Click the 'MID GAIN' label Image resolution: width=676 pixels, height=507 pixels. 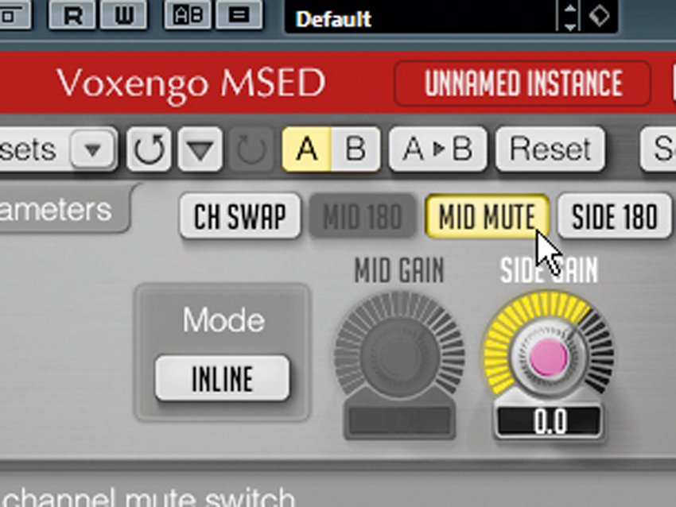pyautogui.click(x=399, y=270)
